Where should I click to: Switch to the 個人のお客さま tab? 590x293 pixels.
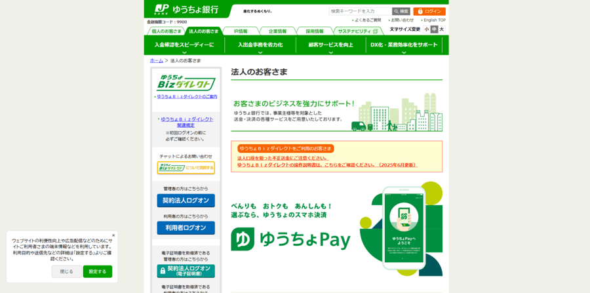click(x=167, y=31)
